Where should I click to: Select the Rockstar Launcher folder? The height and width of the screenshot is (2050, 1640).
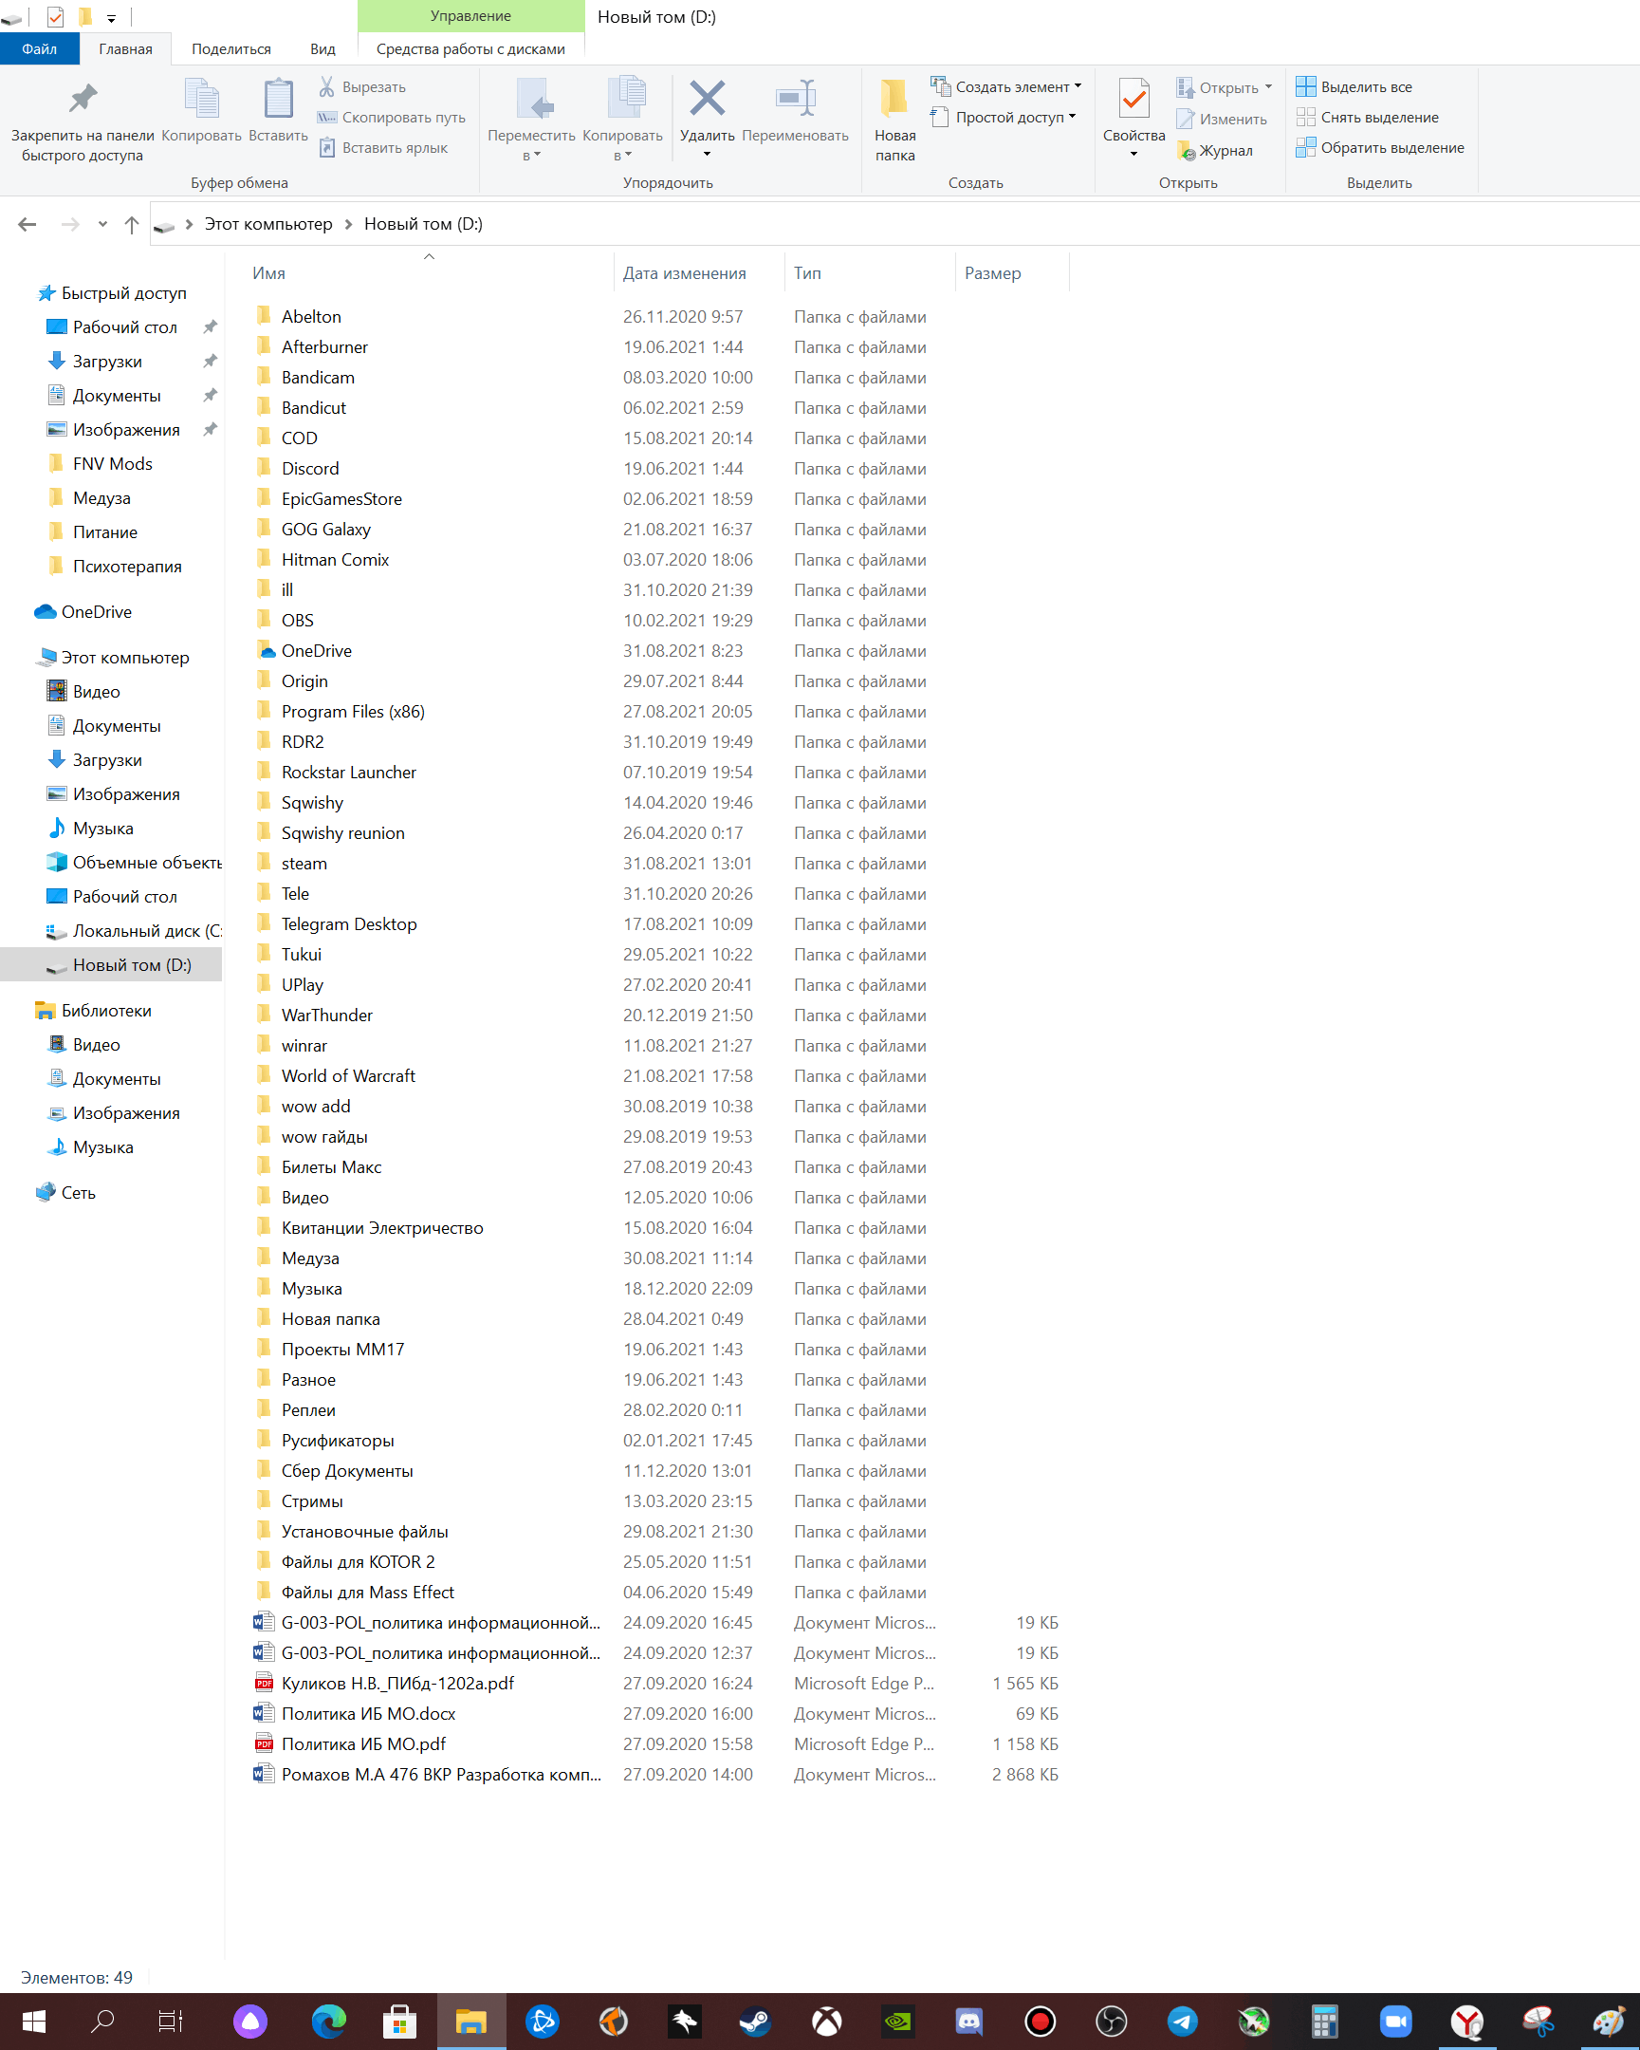point(348,773)
